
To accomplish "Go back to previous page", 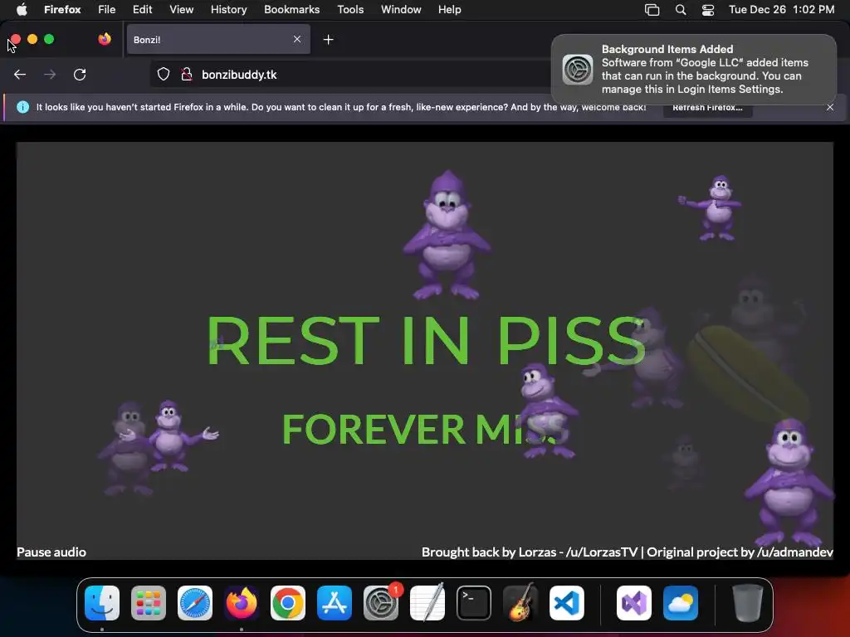I will coord(20,74).
